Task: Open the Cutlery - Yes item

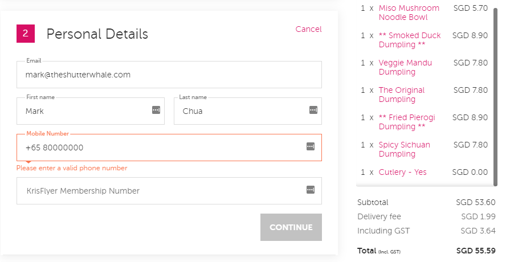Action: (x=403, y=172)
